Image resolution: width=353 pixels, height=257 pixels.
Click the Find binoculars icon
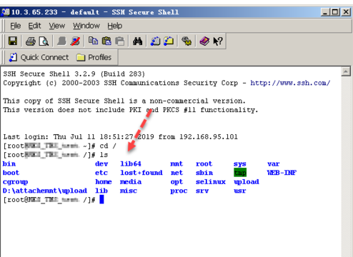click(x=137, y=41)
